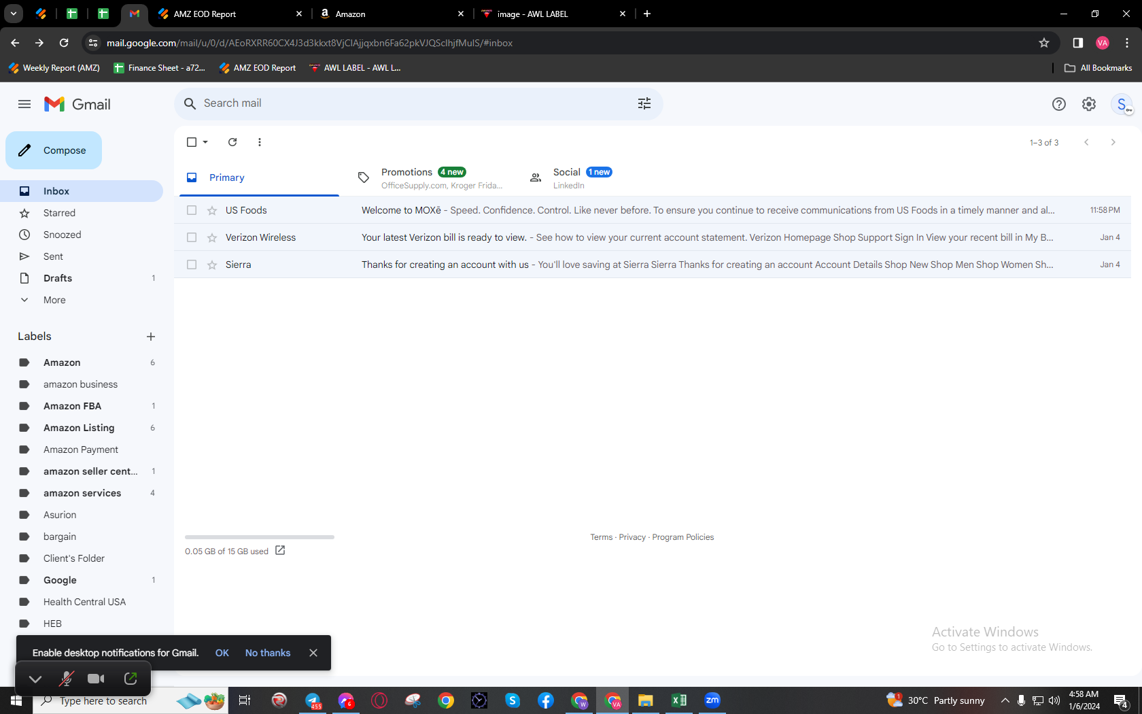Unmute the microphone in call overlay
Image resolution: width=1142 pixels, height=714 pixels.
tap(66, 679)
